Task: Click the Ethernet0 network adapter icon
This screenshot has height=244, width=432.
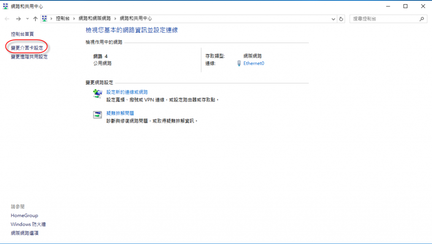Action: 239,64
